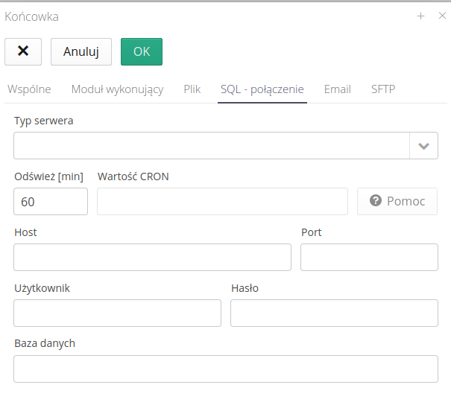Open the Moduł wykonujący tab

(117, 89)
